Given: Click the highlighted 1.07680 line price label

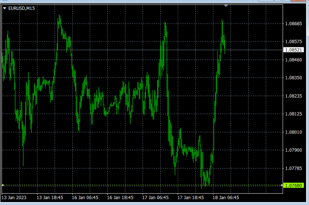Looking at the screenshot, I should coord(294,185).
